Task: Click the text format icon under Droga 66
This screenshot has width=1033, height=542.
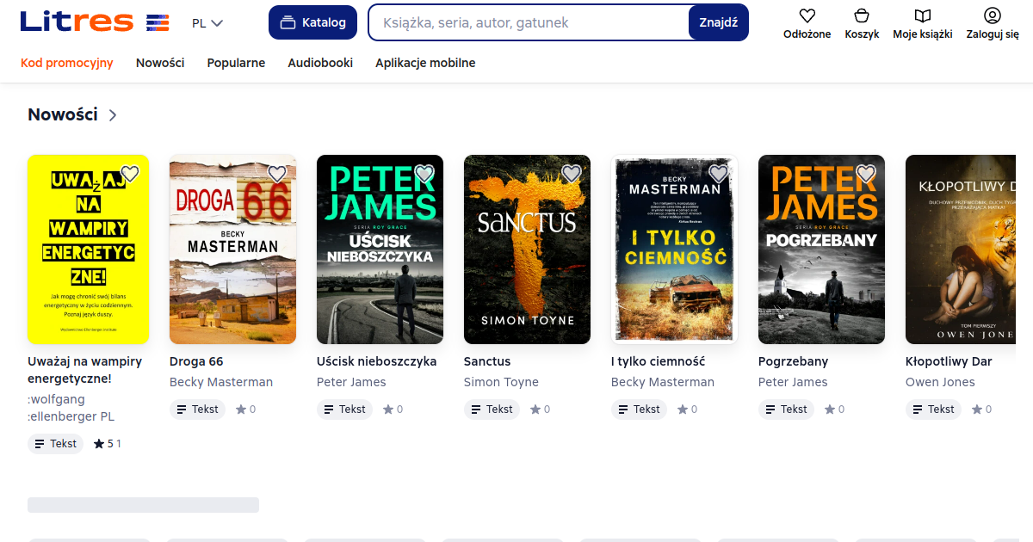Action: [x=182, y=410]
